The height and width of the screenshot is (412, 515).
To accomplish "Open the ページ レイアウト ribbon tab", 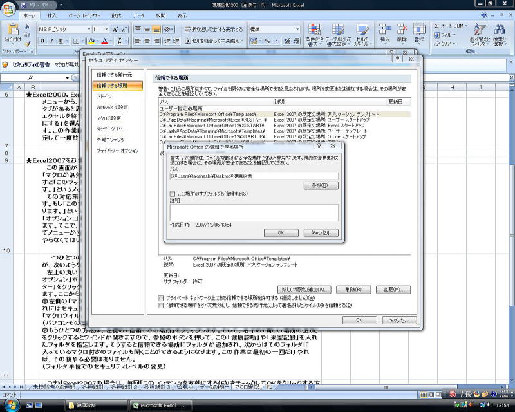I will point(84,15).
